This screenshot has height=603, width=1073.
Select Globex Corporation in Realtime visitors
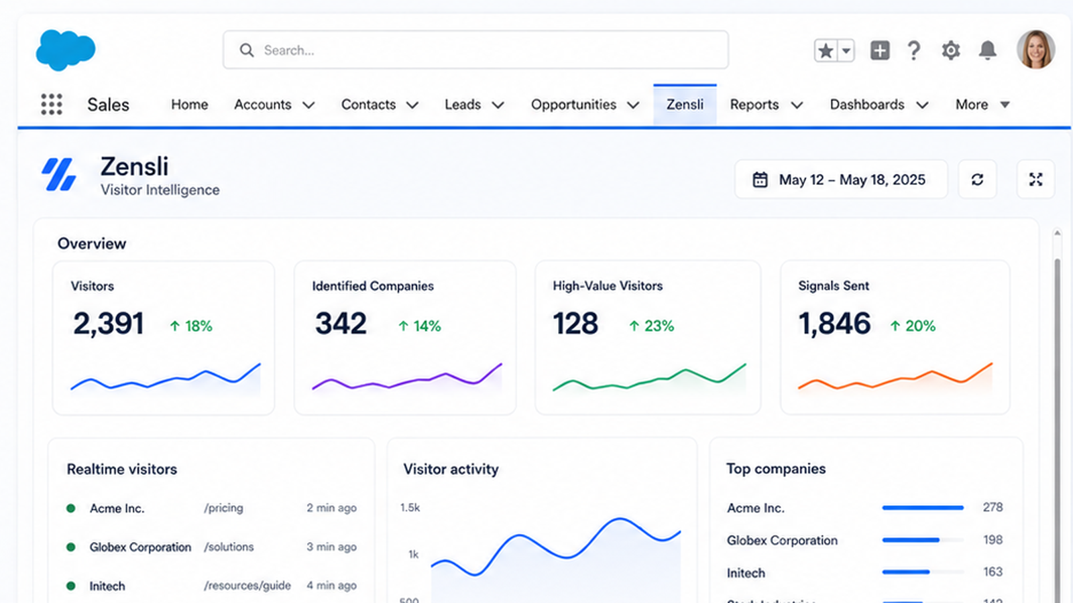[x=140, y=547]
